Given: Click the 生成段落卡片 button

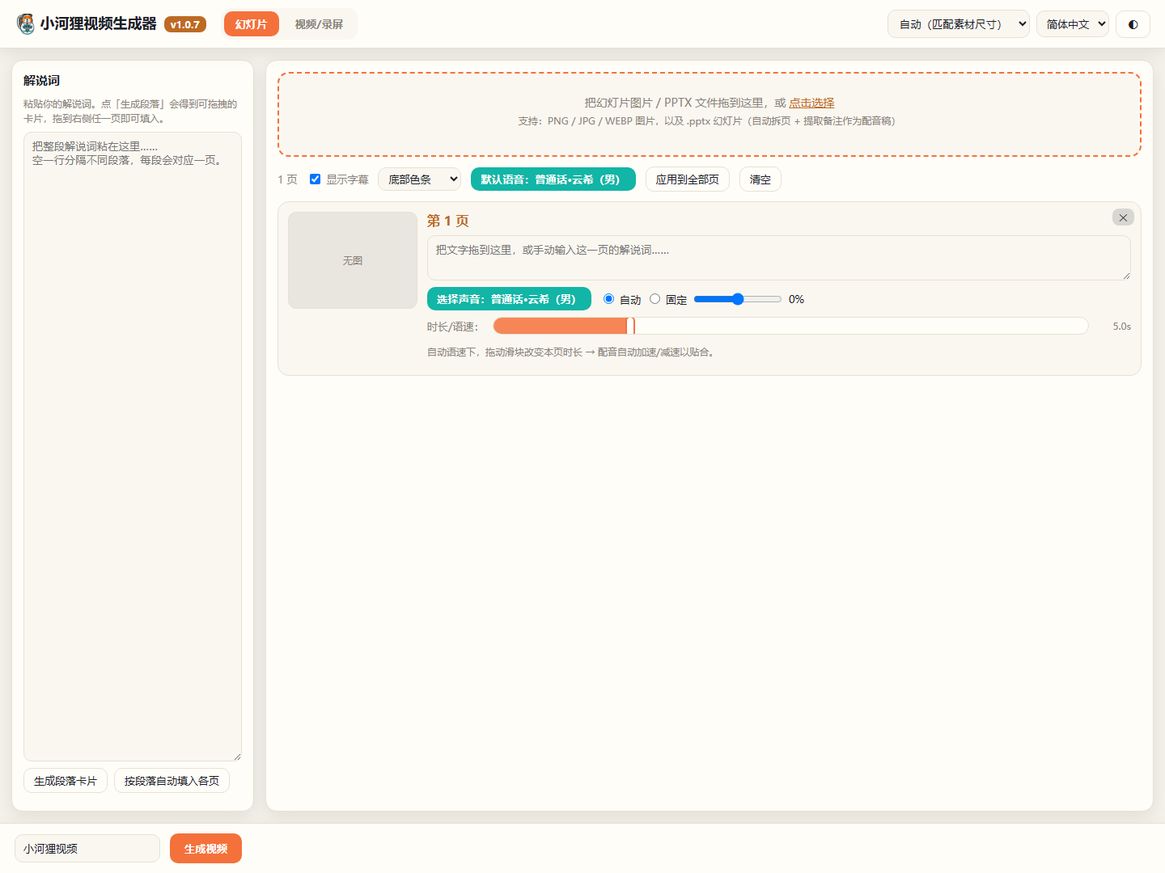Looking at the screenshot, I should (x=66, y=781).
